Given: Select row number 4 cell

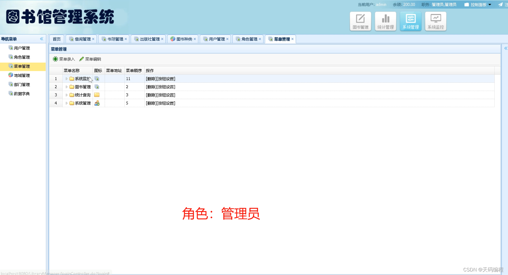Looking at the screenshot, I should [x=56, y=103].
